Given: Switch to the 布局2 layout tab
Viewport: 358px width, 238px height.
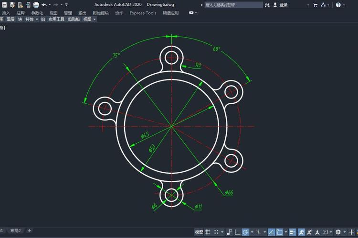Looking at the screenshot, I should tap(16, 230).
